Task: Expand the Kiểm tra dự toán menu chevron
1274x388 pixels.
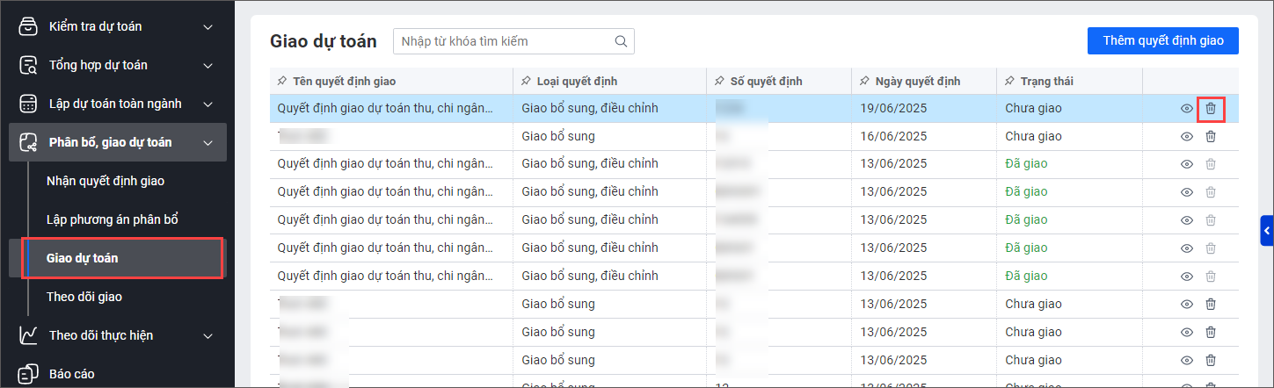Action: (x=208, y=26)
